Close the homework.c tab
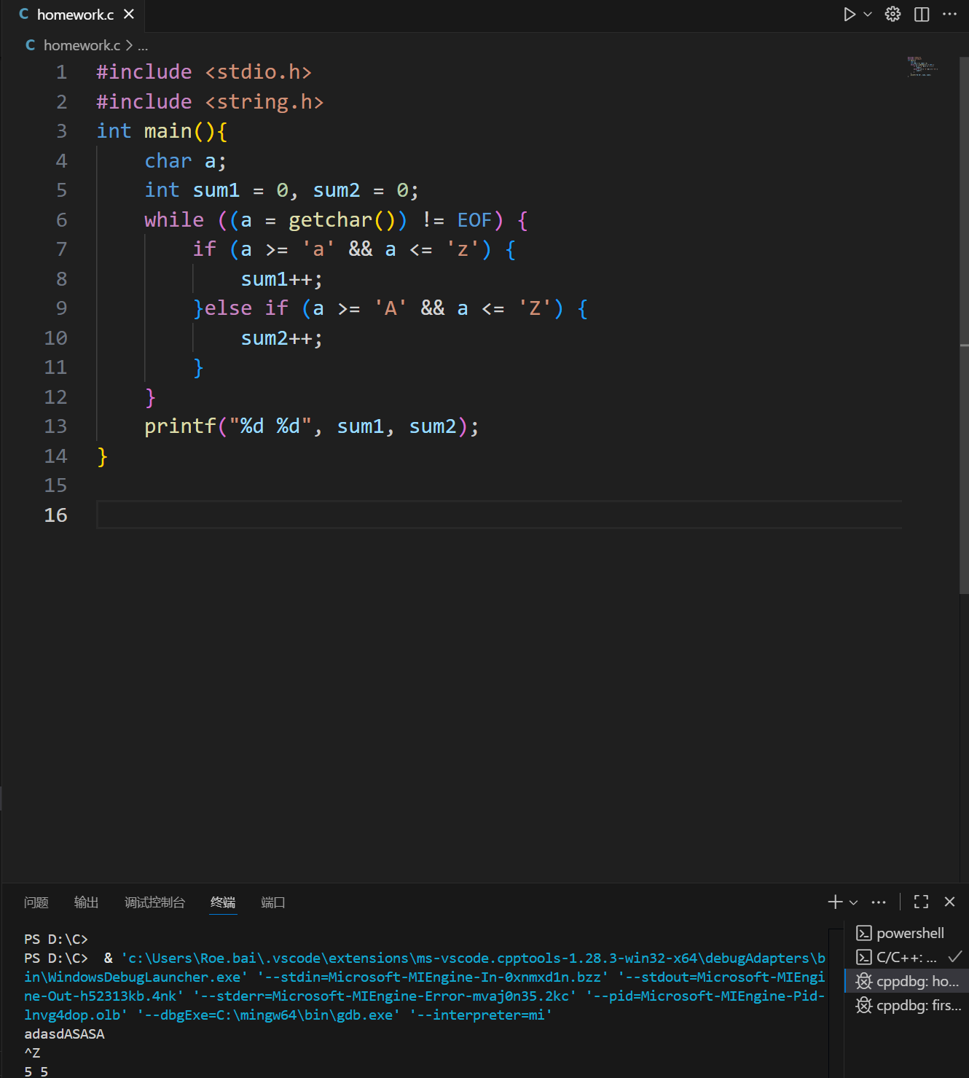 click(x=129, y=15)
